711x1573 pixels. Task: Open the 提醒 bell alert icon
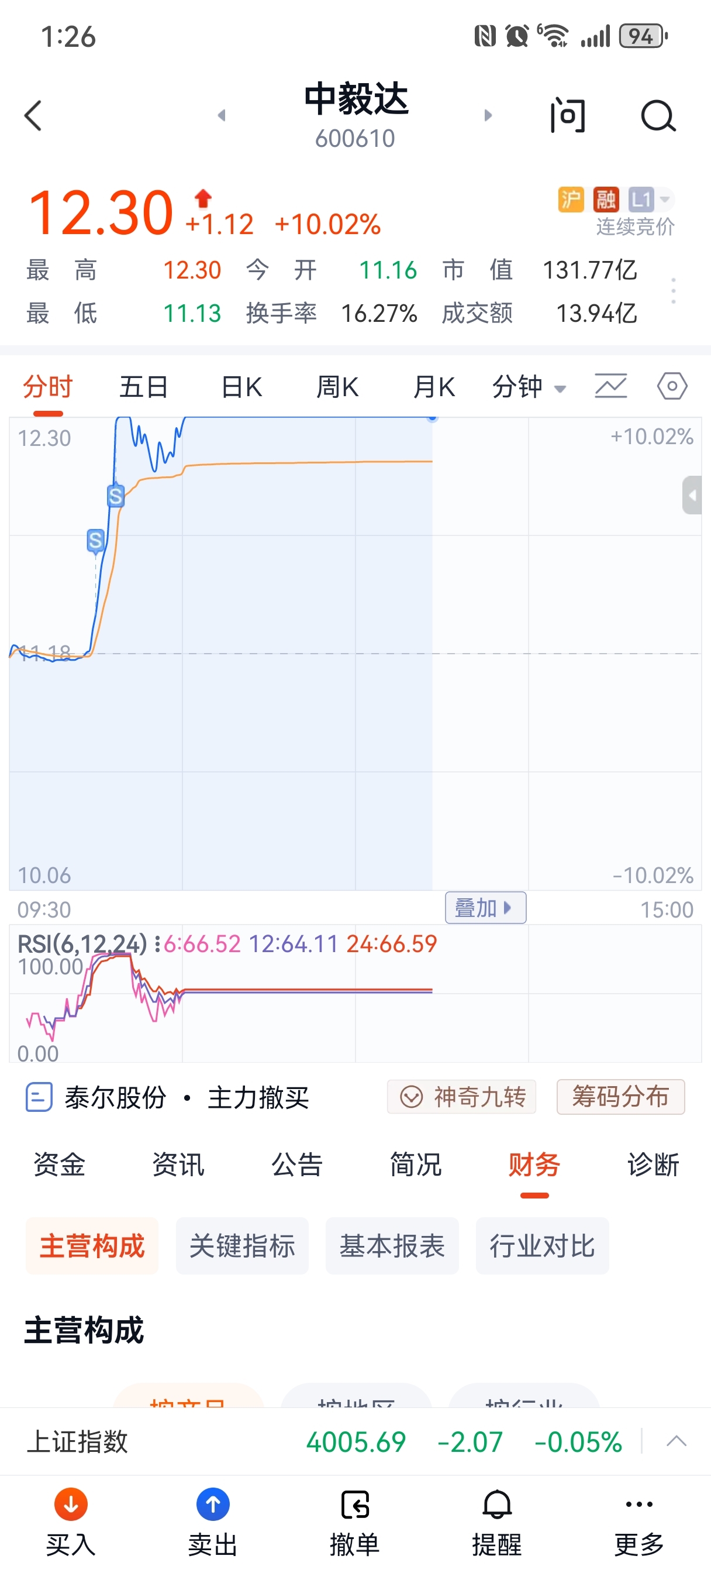click(x=497, y=1505)
